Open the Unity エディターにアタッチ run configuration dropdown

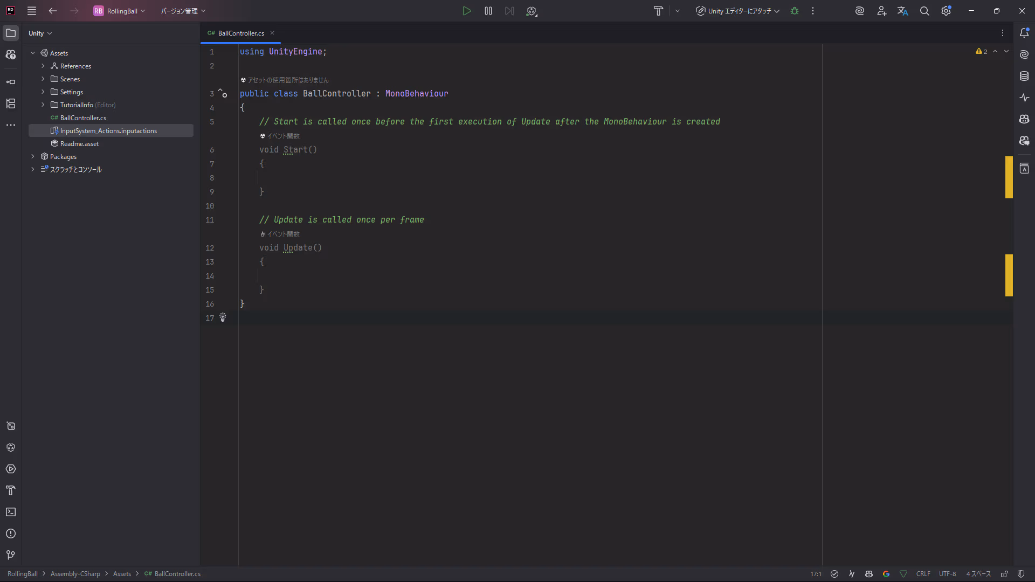click(x=737, y=11)
